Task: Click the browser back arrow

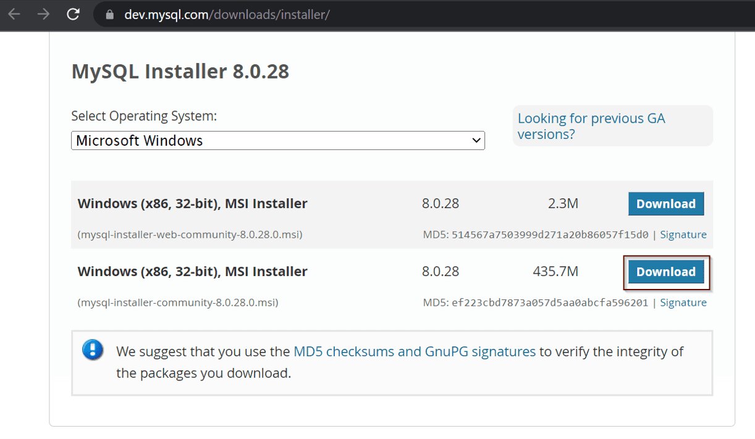Action: (14, 14)
